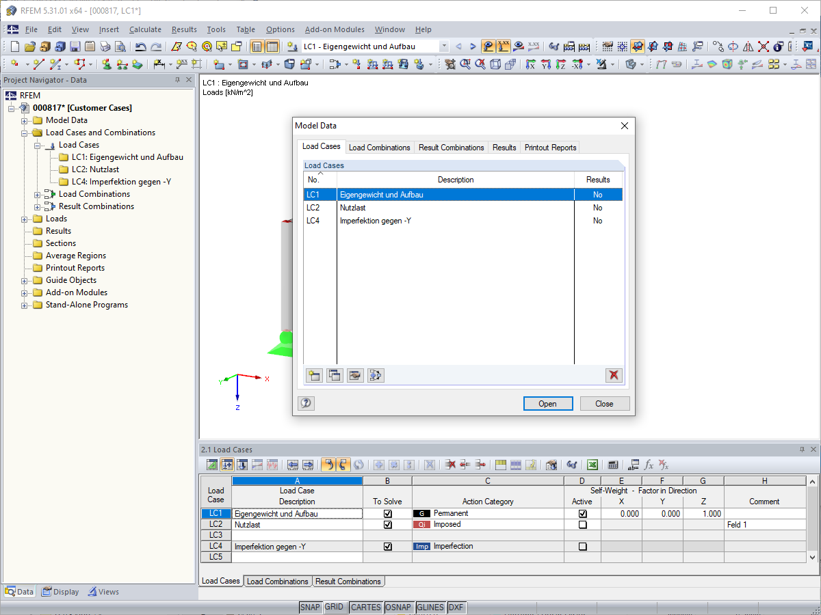Toggle SNAP mode in the status bar
The image size is (821, 615).
point(310,607)
